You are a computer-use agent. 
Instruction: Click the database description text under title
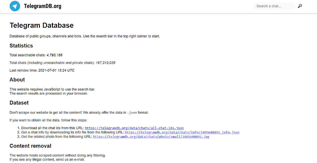(x=85, y=36)
